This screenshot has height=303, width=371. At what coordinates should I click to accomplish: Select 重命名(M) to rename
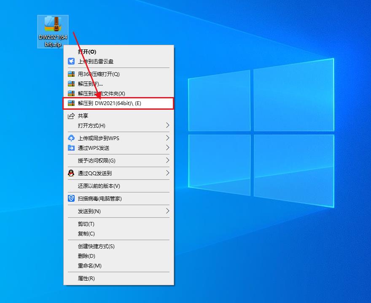point(119,266)
